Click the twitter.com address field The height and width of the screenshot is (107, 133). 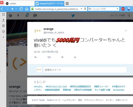[x=57, y=9]
